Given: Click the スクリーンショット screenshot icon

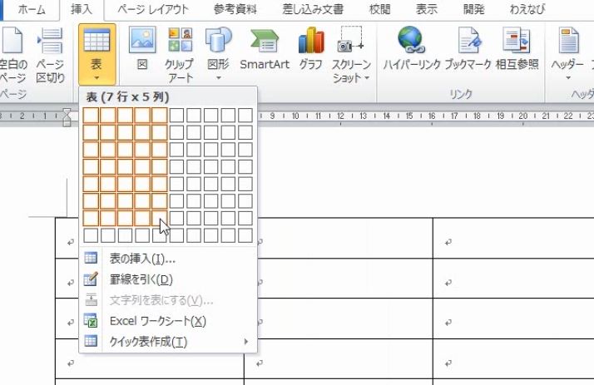Looking at the screenshot, I should click(x=351, y=39).
